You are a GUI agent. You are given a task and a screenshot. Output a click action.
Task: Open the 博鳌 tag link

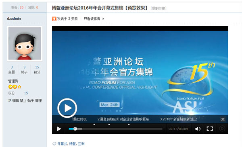point(72,144)
